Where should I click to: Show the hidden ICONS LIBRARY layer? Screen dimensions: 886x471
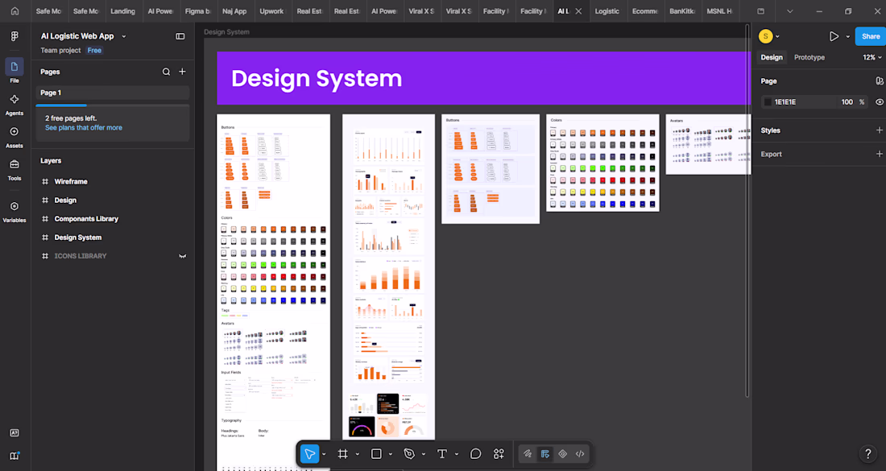tap(183, 256)
